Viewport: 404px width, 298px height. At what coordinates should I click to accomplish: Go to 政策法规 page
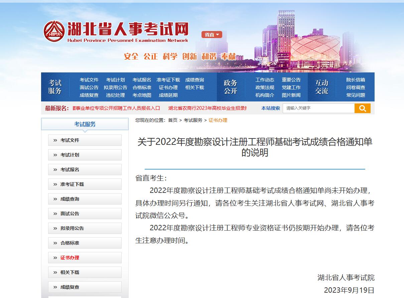coord(265,87)
